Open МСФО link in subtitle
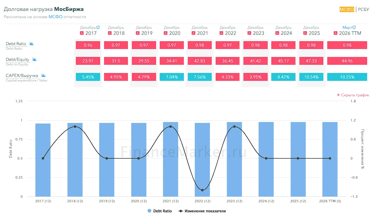 point(55,17)
